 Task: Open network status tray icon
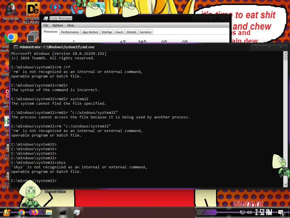point(242,212)
